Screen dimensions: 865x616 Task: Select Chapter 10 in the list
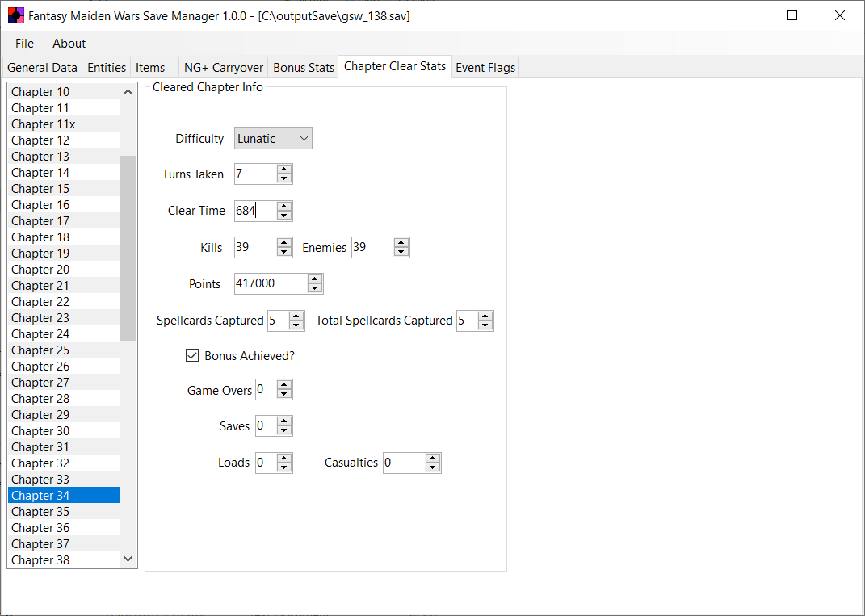point(64,91)
